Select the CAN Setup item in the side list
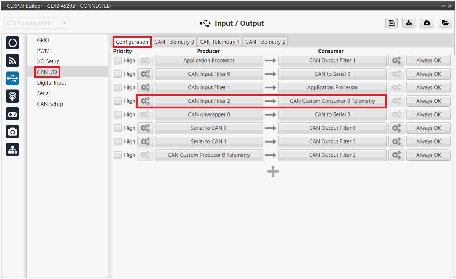The image size is (456, 279). click(50, 104)
